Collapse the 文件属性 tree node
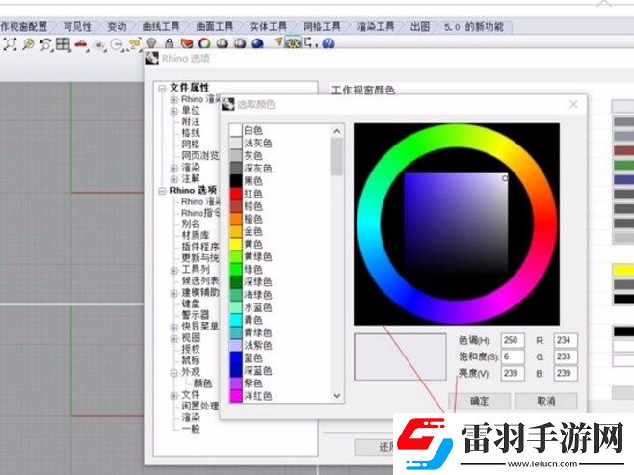Image resolution: width=634 pixels, height=475 pixels. pyautogui.click(x=162, y=89)
